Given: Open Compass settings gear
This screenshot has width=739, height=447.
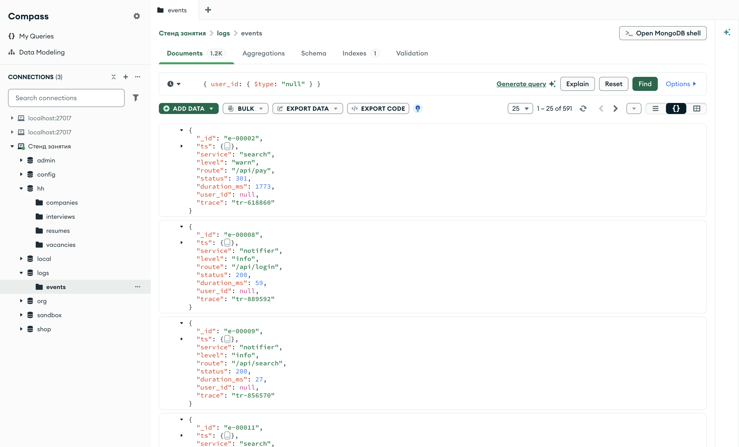Looking at the screenshot, I should coord(136,16).
